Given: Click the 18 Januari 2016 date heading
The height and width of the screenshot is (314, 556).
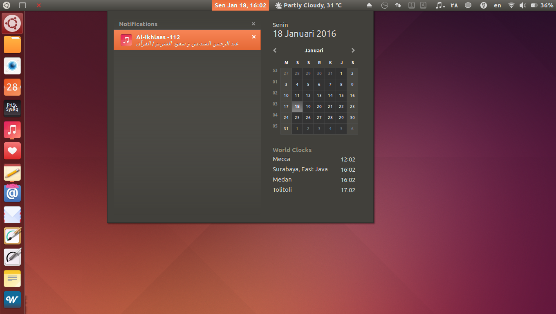Looking at the screenshot, I should click(x=304, y=34).
